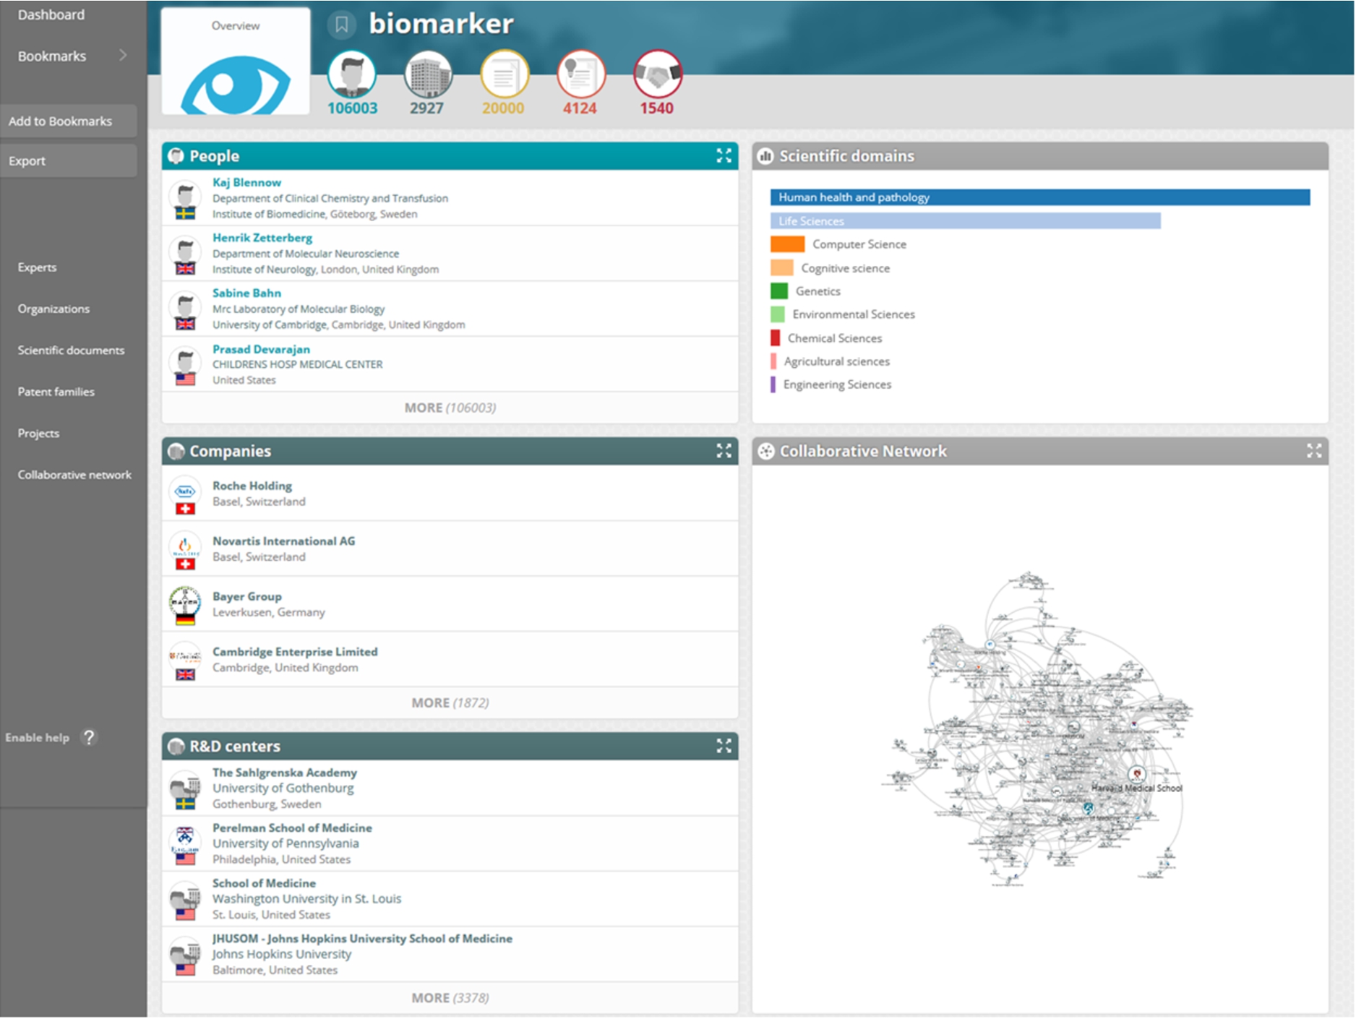Open the Roche Holding company link
The height and width of the screenshot is (1019, 1356).
coord(252,486)
